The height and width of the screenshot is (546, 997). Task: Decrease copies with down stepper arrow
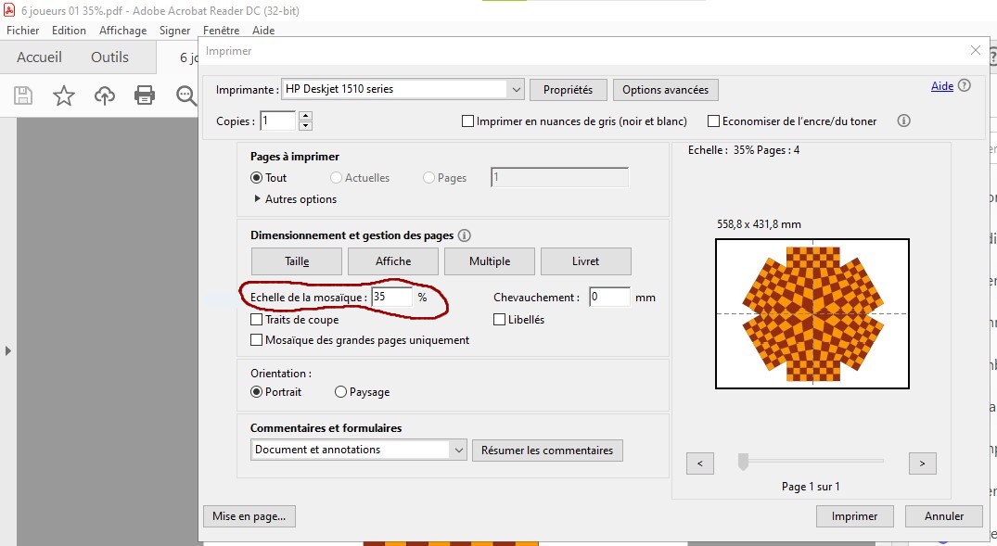click(x=305, y=126)
